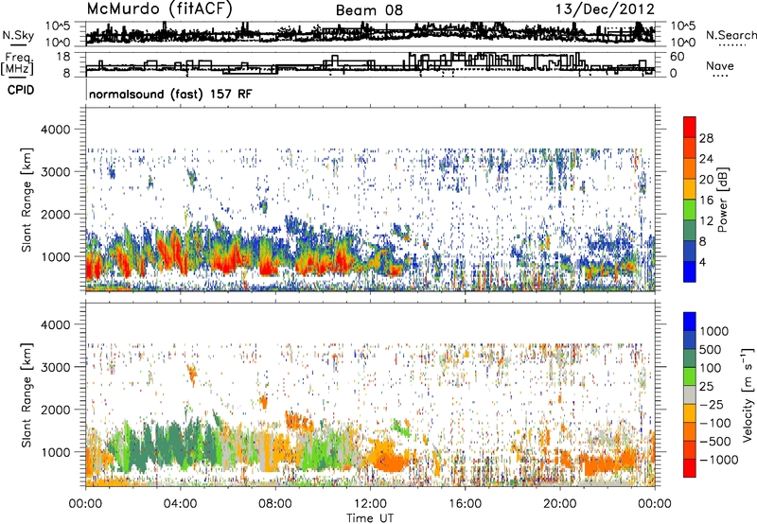
Task: Click the 'Velocity [m s-1]' color bar label
Action: pos(748,394)
